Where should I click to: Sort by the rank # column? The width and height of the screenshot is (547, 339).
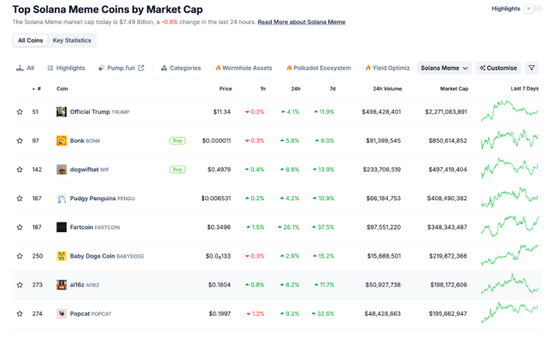pos(37,89)
